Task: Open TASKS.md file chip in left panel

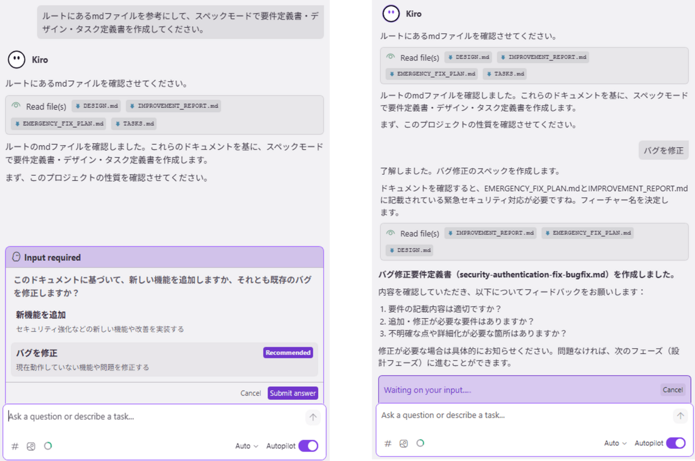Action: 134,124
